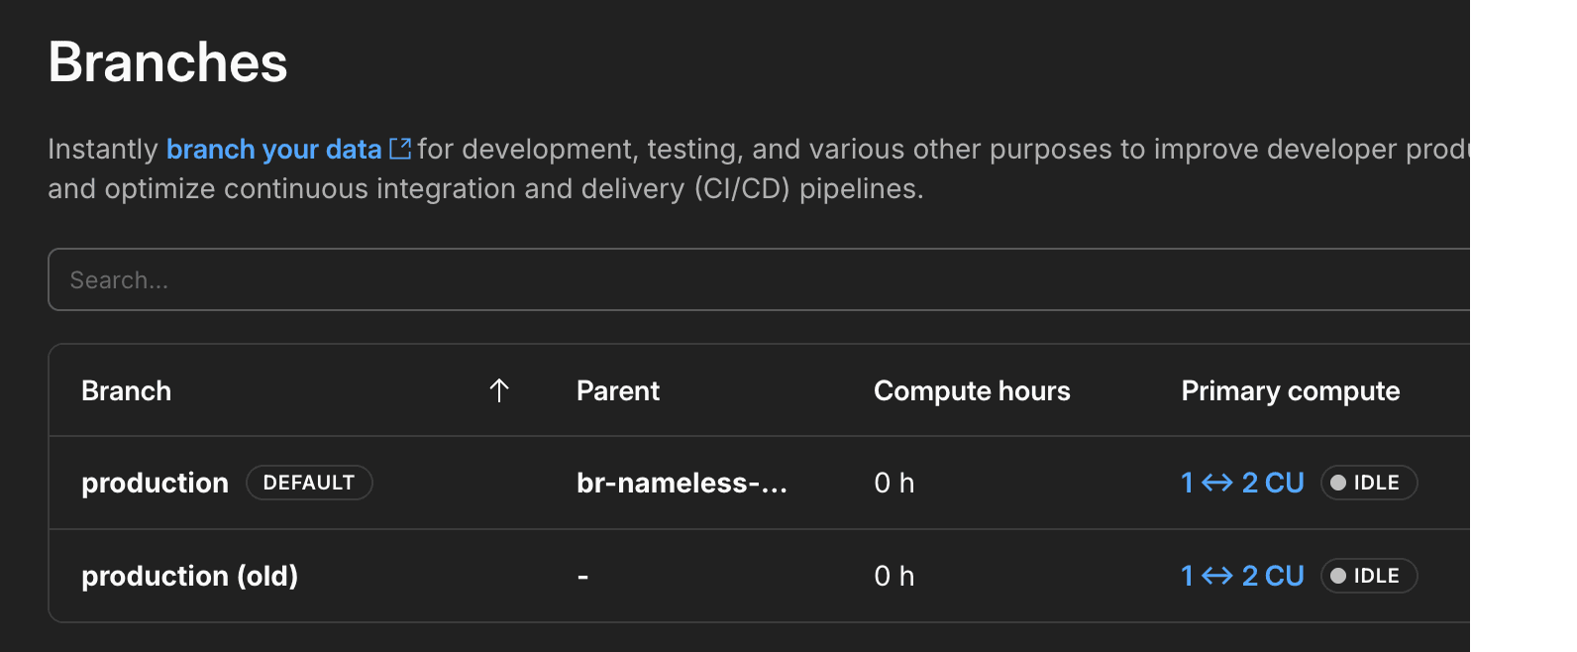
Task: Sort by the Compute hours column header
Action: point(972,390)
